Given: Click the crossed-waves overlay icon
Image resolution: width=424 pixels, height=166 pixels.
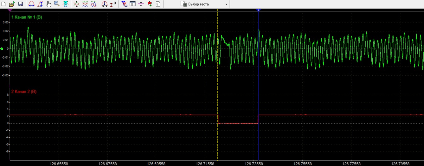Looking at the screenshot, I should pos(77,4).
